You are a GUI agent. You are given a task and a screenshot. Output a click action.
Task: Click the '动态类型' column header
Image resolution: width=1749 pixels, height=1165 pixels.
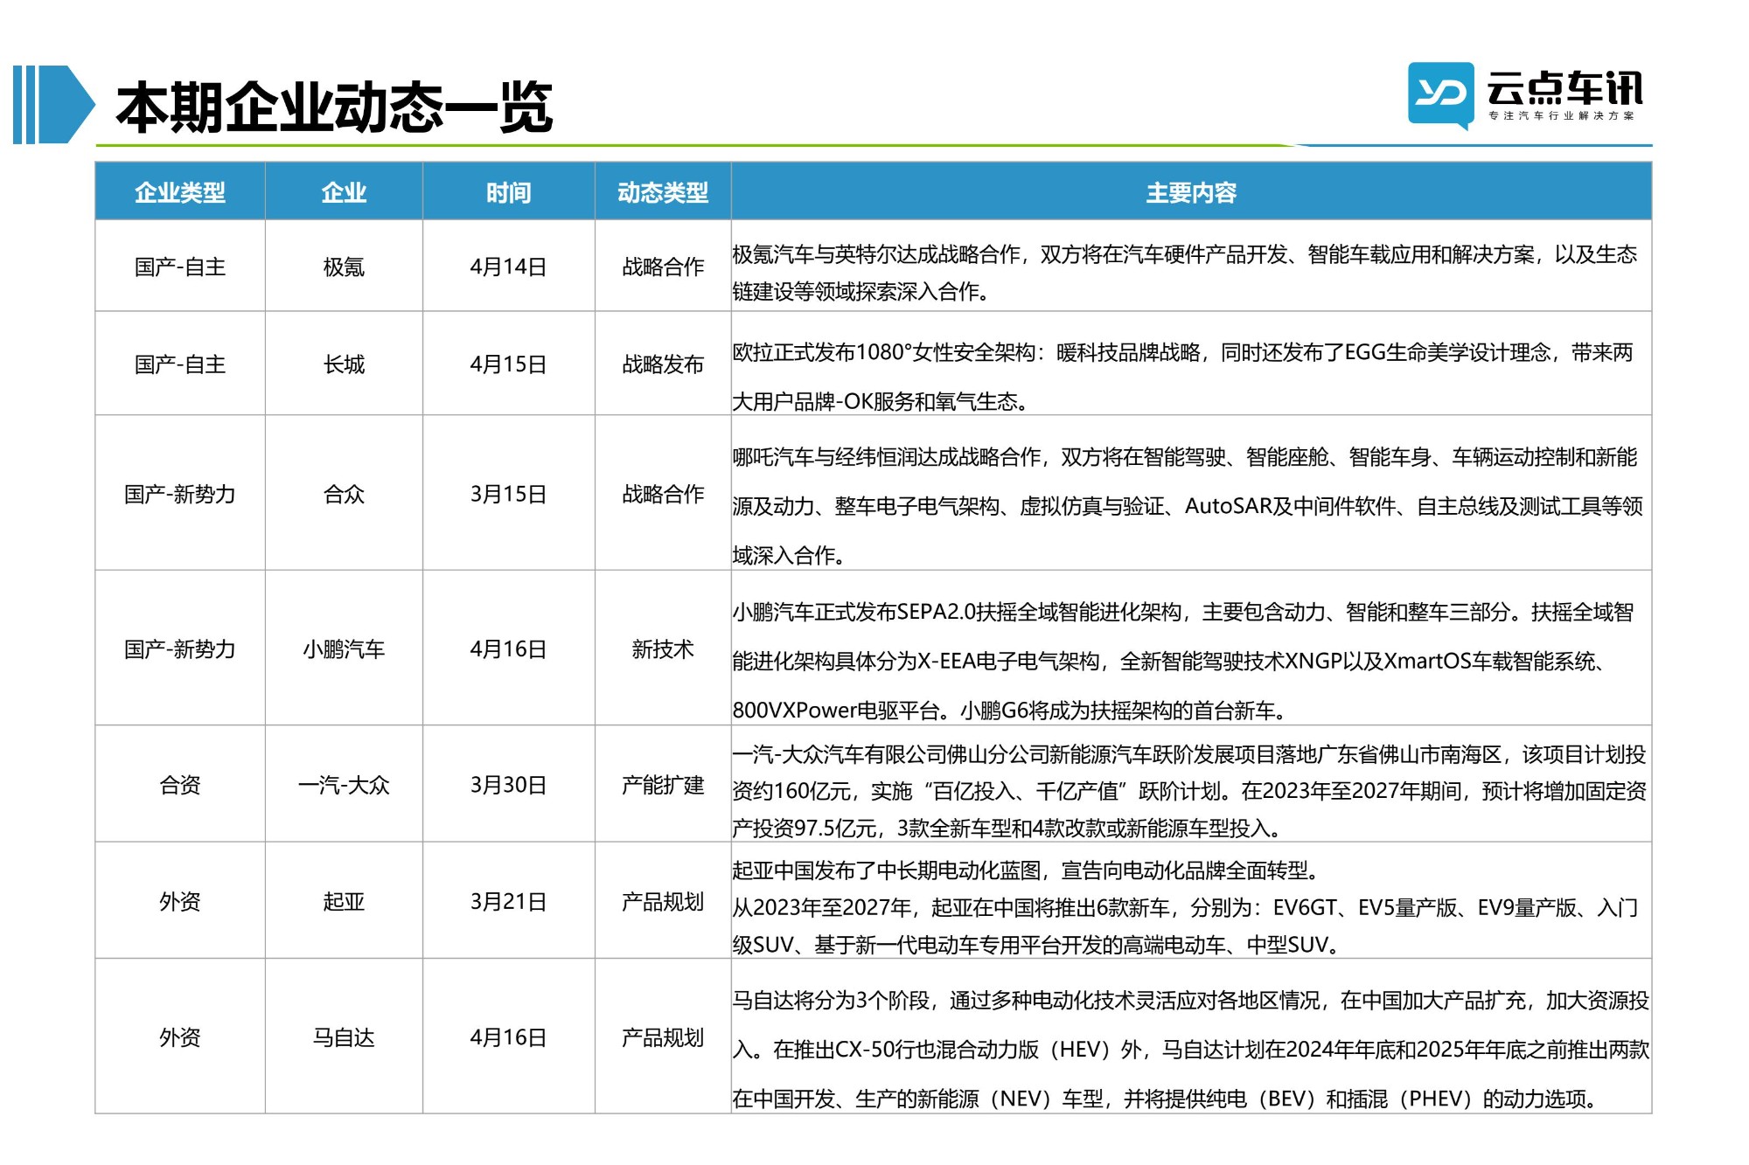coord(663,191)
